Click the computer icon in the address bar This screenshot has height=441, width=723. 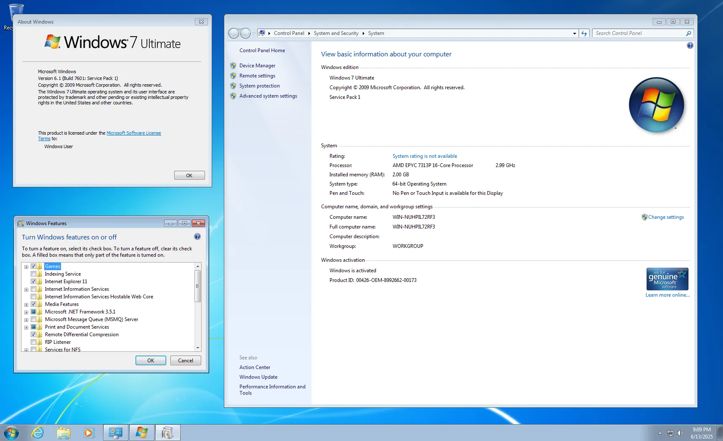pos(262,33)
